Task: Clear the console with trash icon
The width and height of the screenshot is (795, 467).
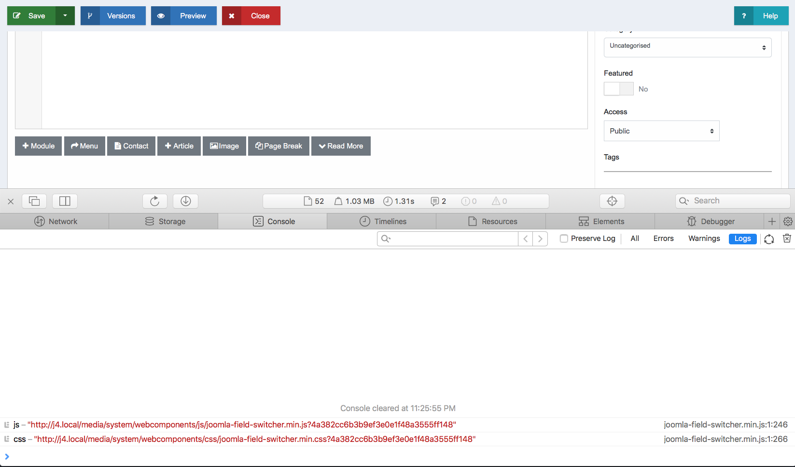Action: pyautogui.click(x=787, y=239)
